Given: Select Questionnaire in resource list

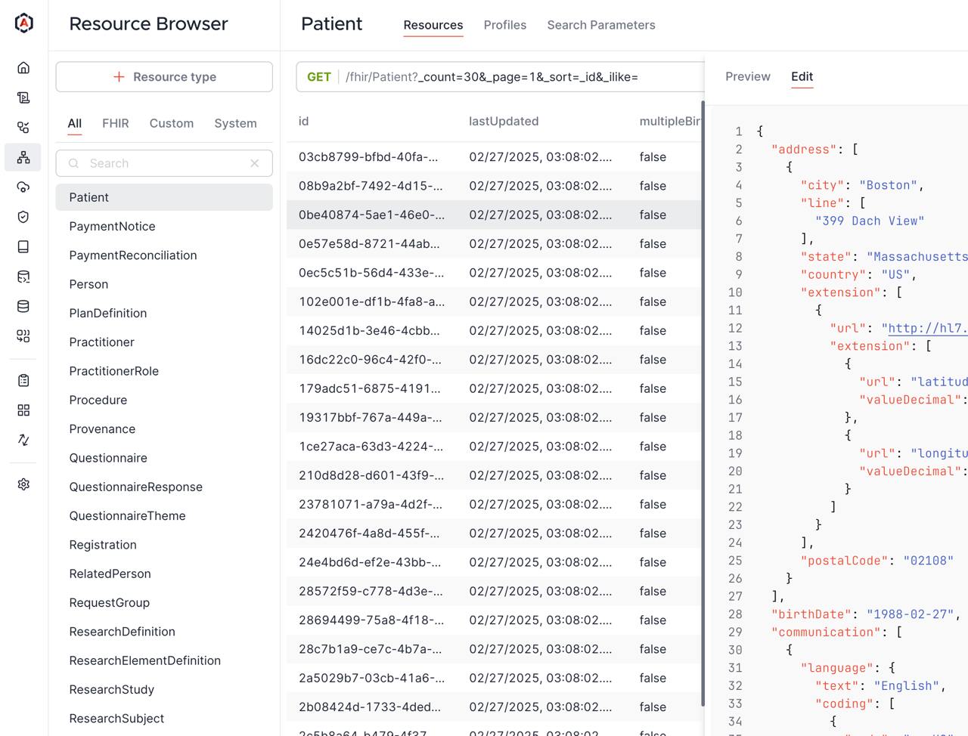Looking at the screenshot, I should [x=164, y=458].
